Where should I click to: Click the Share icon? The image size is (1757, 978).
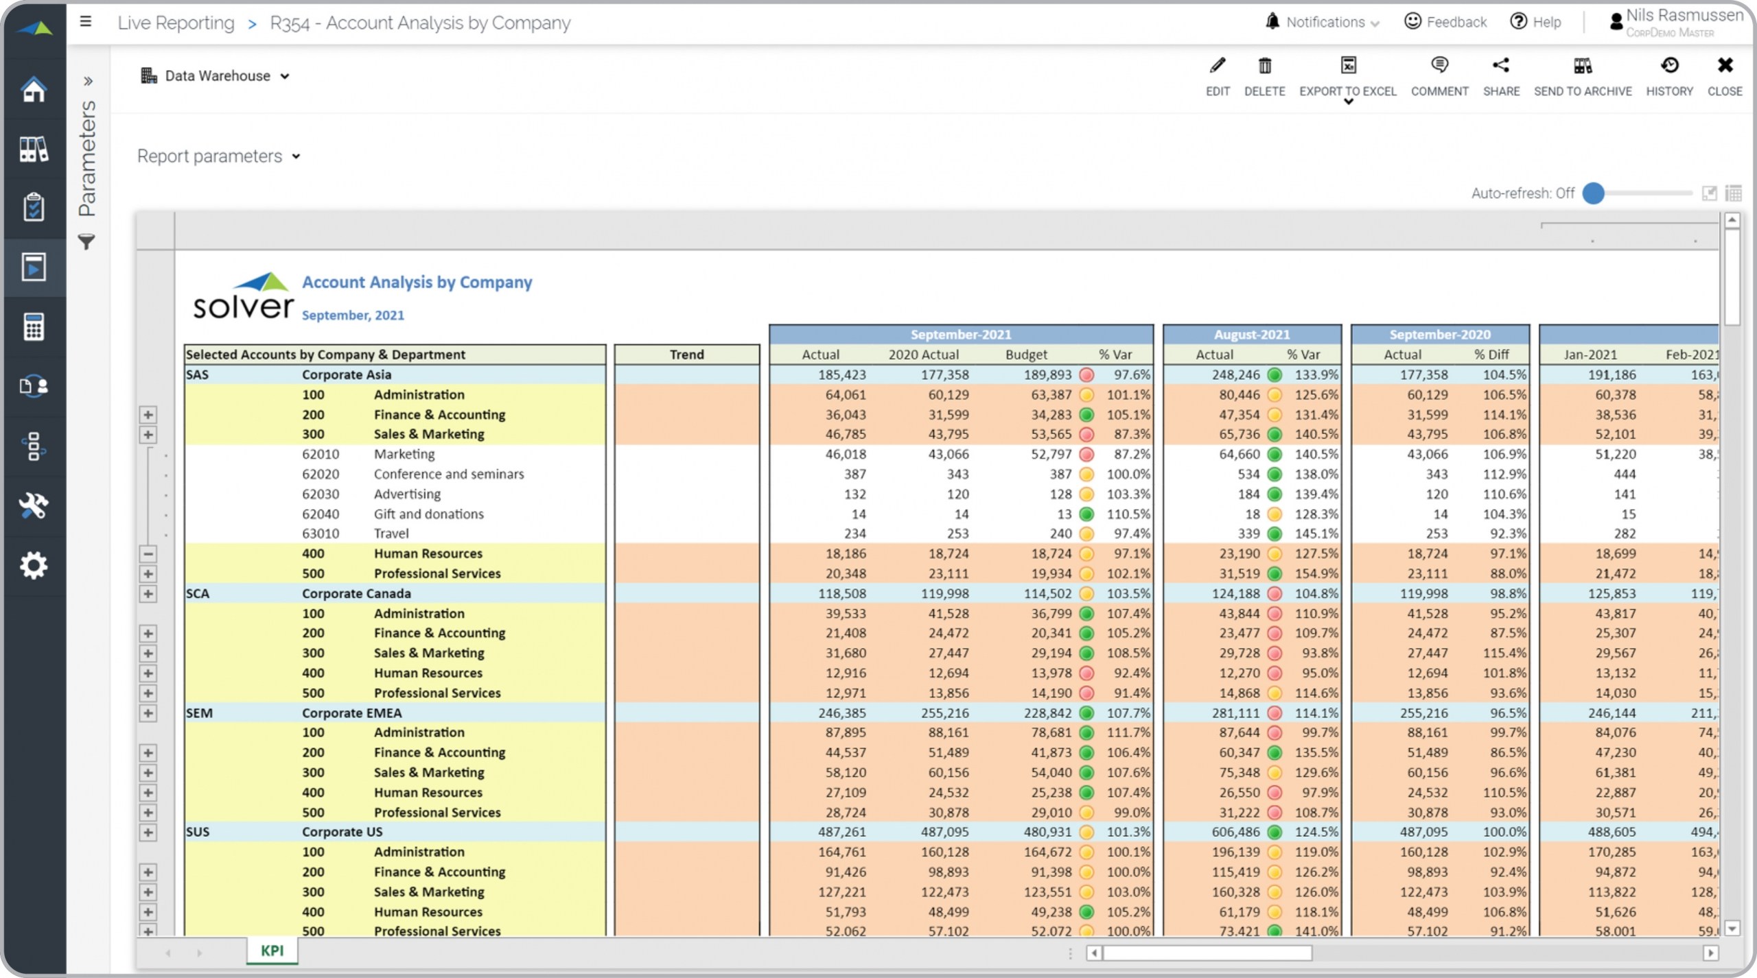[1500, 66]
